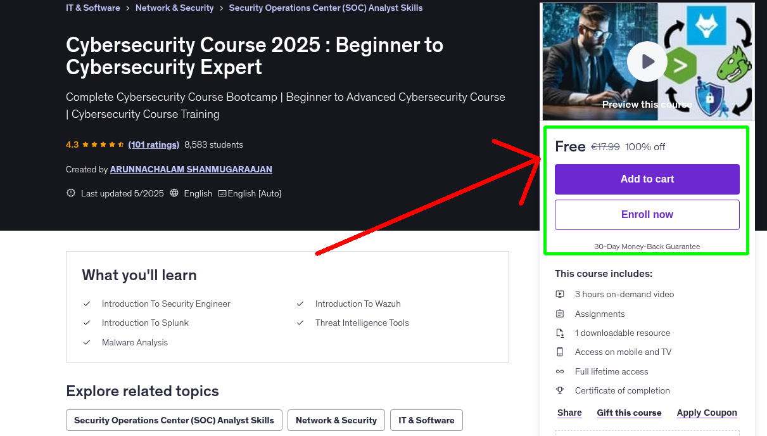
Task: Open the instructor ARUNNACHALAM SHANMUGARAAJAN profile
Action: point(191,169)
